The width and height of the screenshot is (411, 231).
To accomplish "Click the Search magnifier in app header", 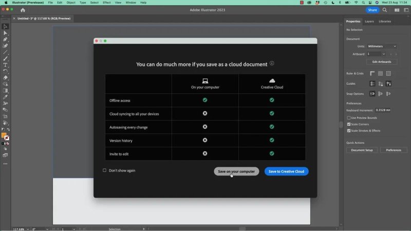I will (x=384, y=10).
